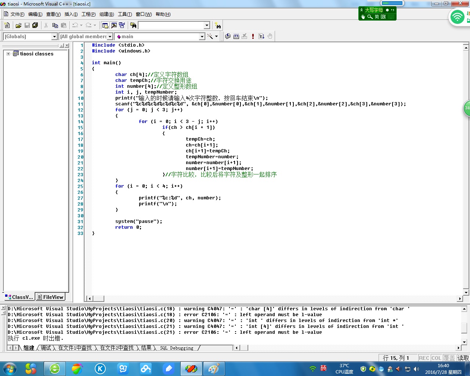Switch to the FileView tab
This screenshot has width=470, height=376.
coord(50,297)
